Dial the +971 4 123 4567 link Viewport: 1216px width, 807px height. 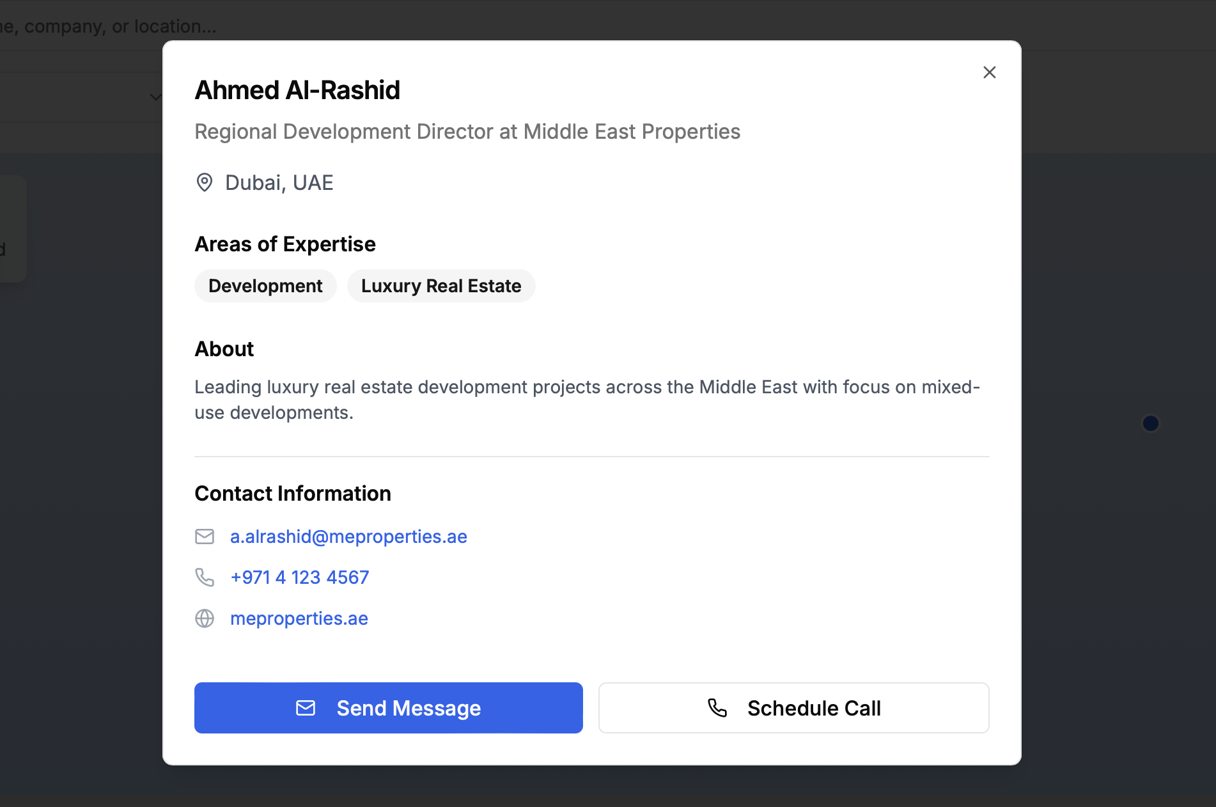coord(299,577)
